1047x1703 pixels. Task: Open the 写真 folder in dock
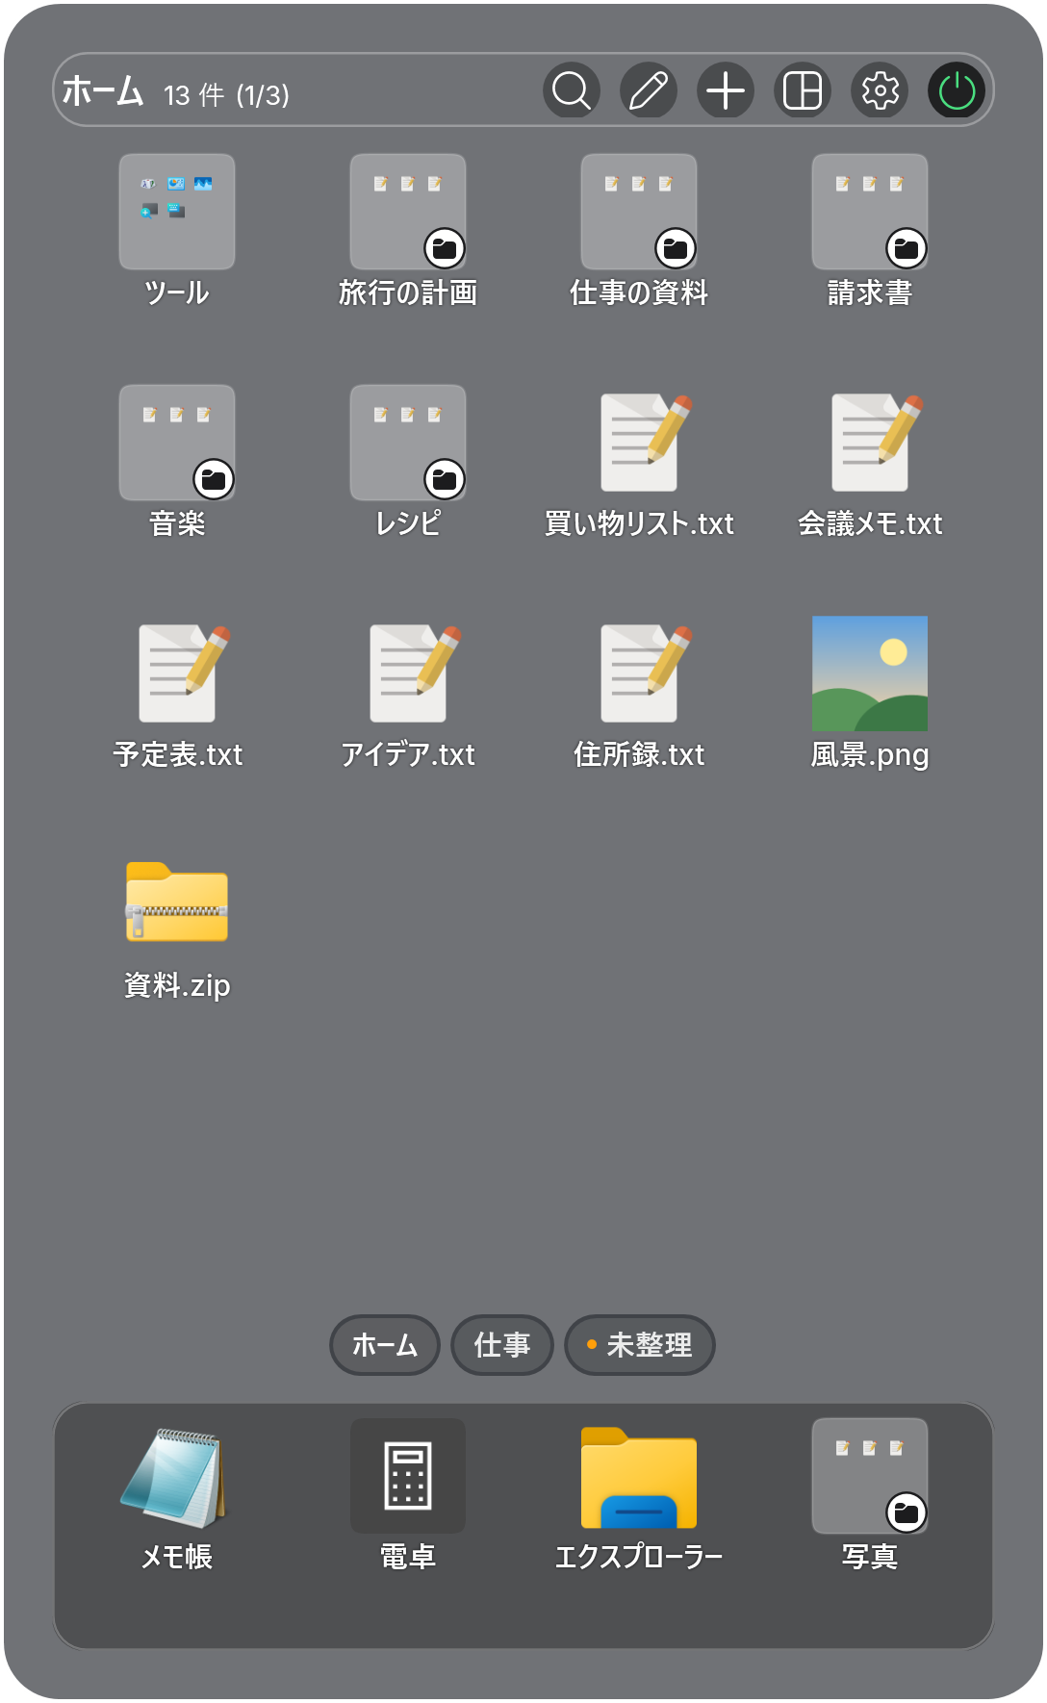pyautogui.click(x=870, y=1476)
